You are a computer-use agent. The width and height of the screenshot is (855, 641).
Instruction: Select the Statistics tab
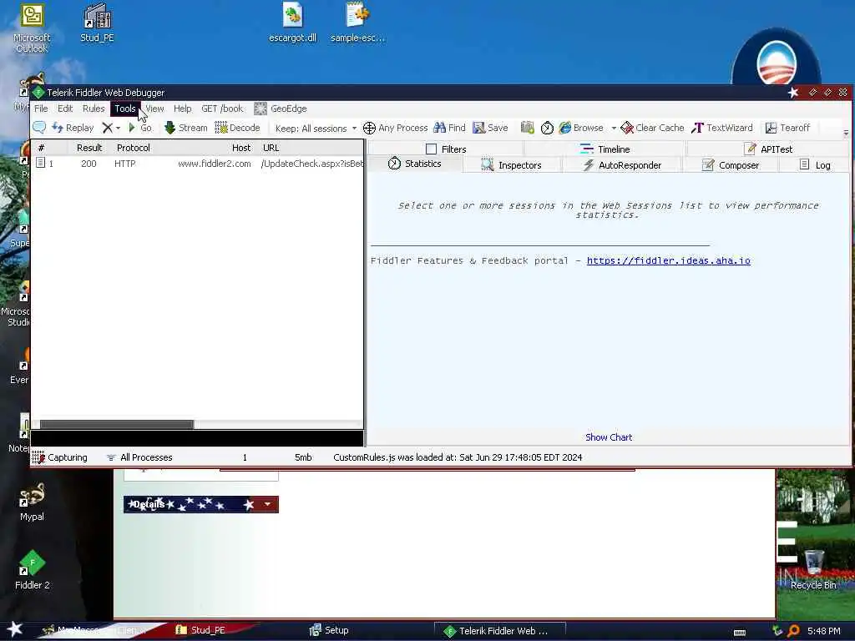click(415, 164)
